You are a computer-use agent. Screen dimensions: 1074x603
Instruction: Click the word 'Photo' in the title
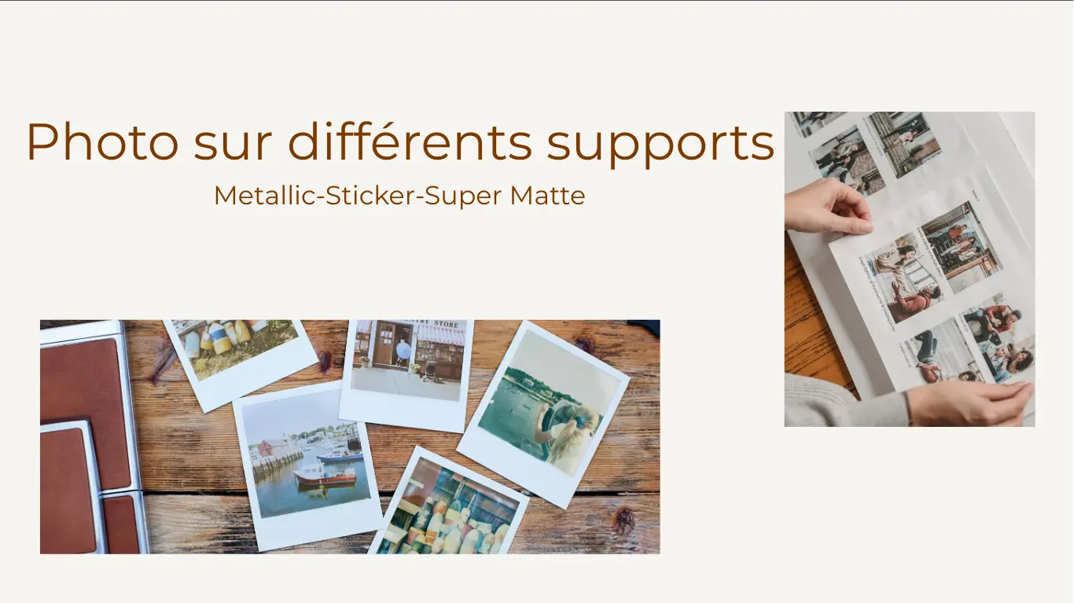click(102, 144)
